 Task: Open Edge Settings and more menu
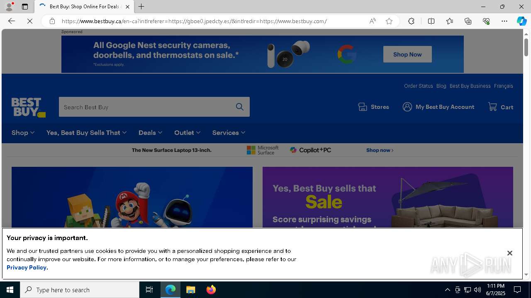504,21
